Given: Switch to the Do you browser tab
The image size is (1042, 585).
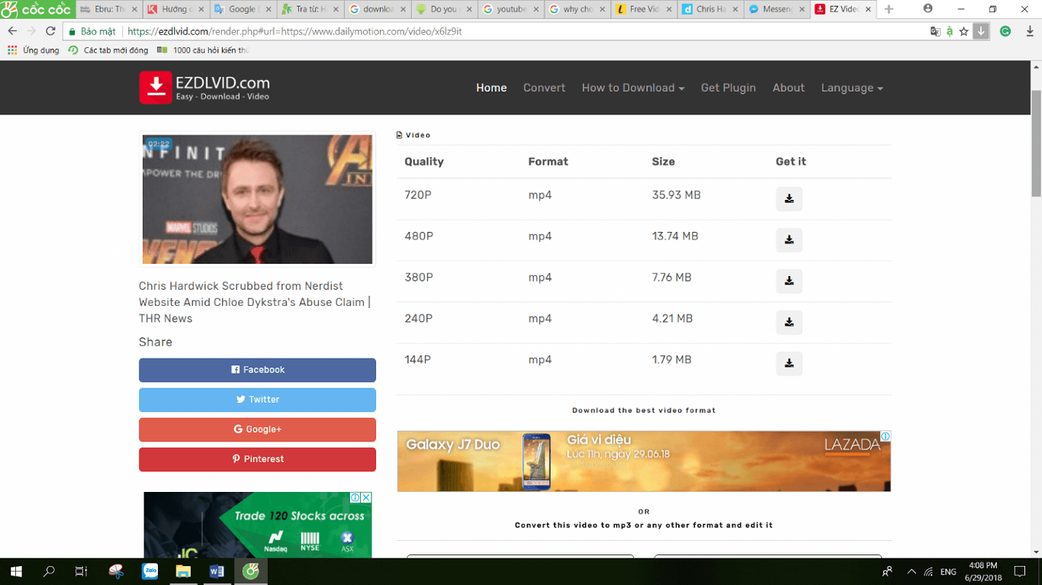Looking at the screenshot, I should click(x=444, y=9).
